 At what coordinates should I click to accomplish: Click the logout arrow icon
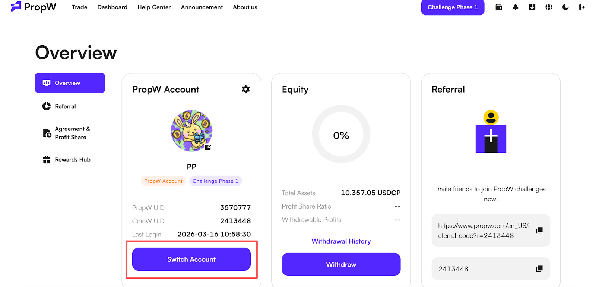pyautogui.click(x=582, y=7)
